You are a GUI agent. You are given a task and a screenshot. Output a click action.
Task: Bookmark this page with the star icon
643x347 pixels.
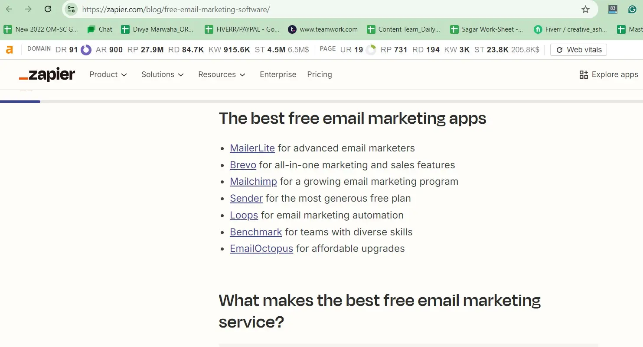click(585, 9)
